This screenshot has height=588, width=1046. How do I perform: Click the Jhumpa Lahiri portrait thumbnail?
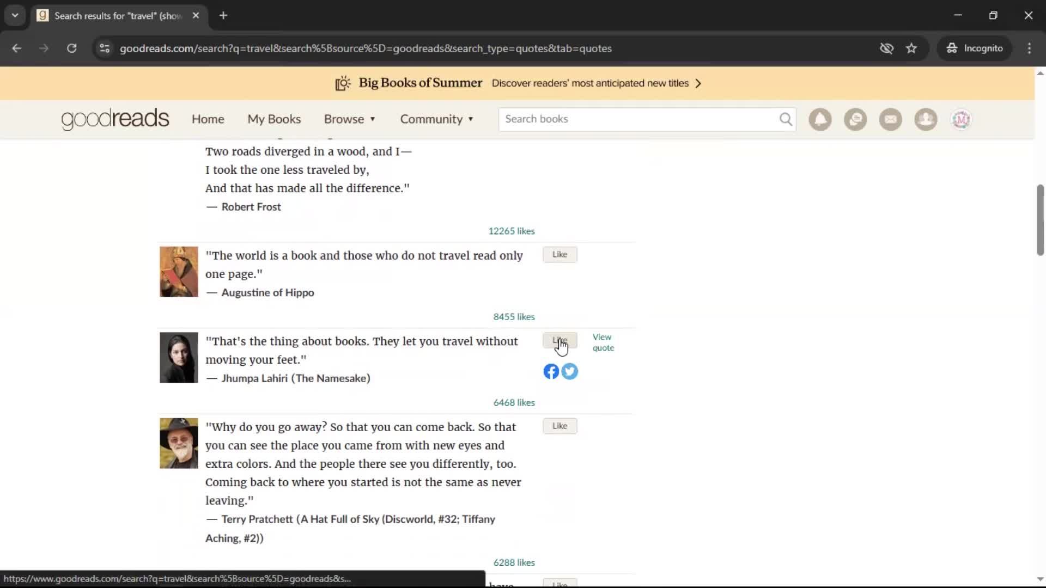coord(179,358)
